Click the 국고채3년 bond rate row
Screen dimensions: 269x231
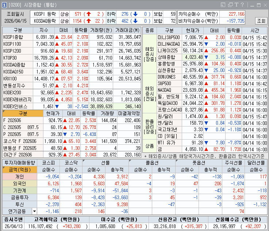coord(212,129)
